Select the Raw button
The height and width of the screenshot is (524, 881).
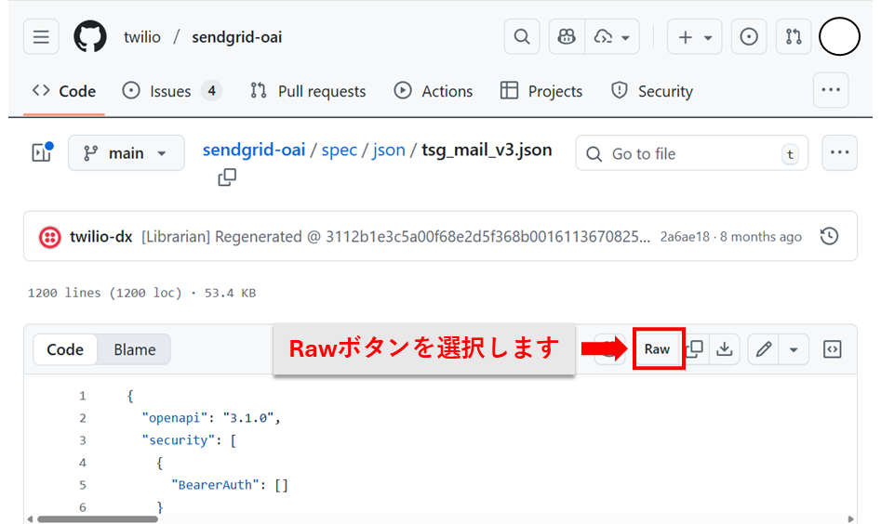(657, 349)
